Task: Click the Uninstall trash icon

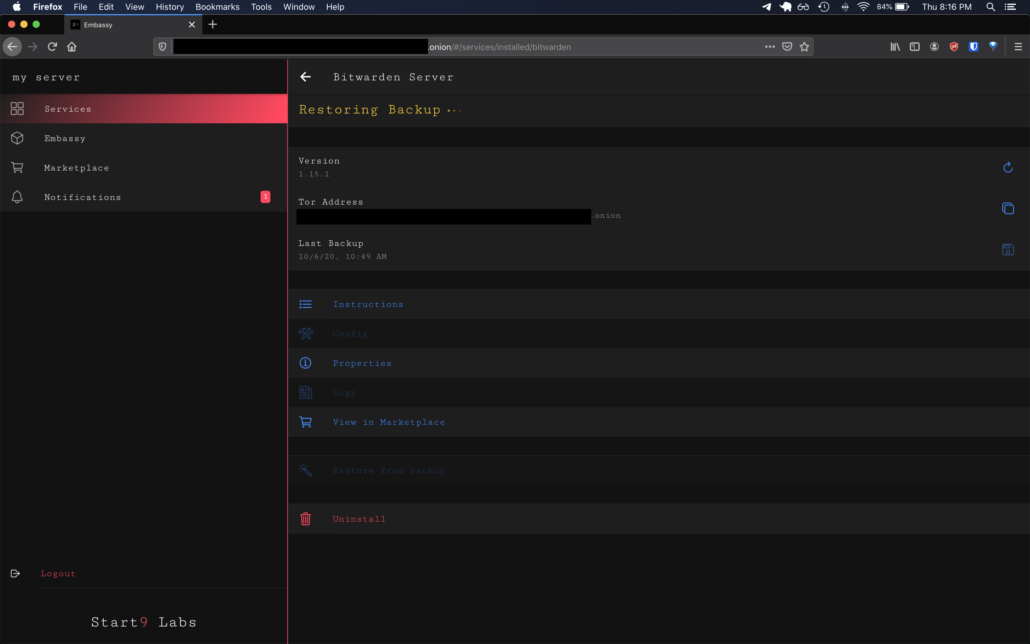Action: 306,519
